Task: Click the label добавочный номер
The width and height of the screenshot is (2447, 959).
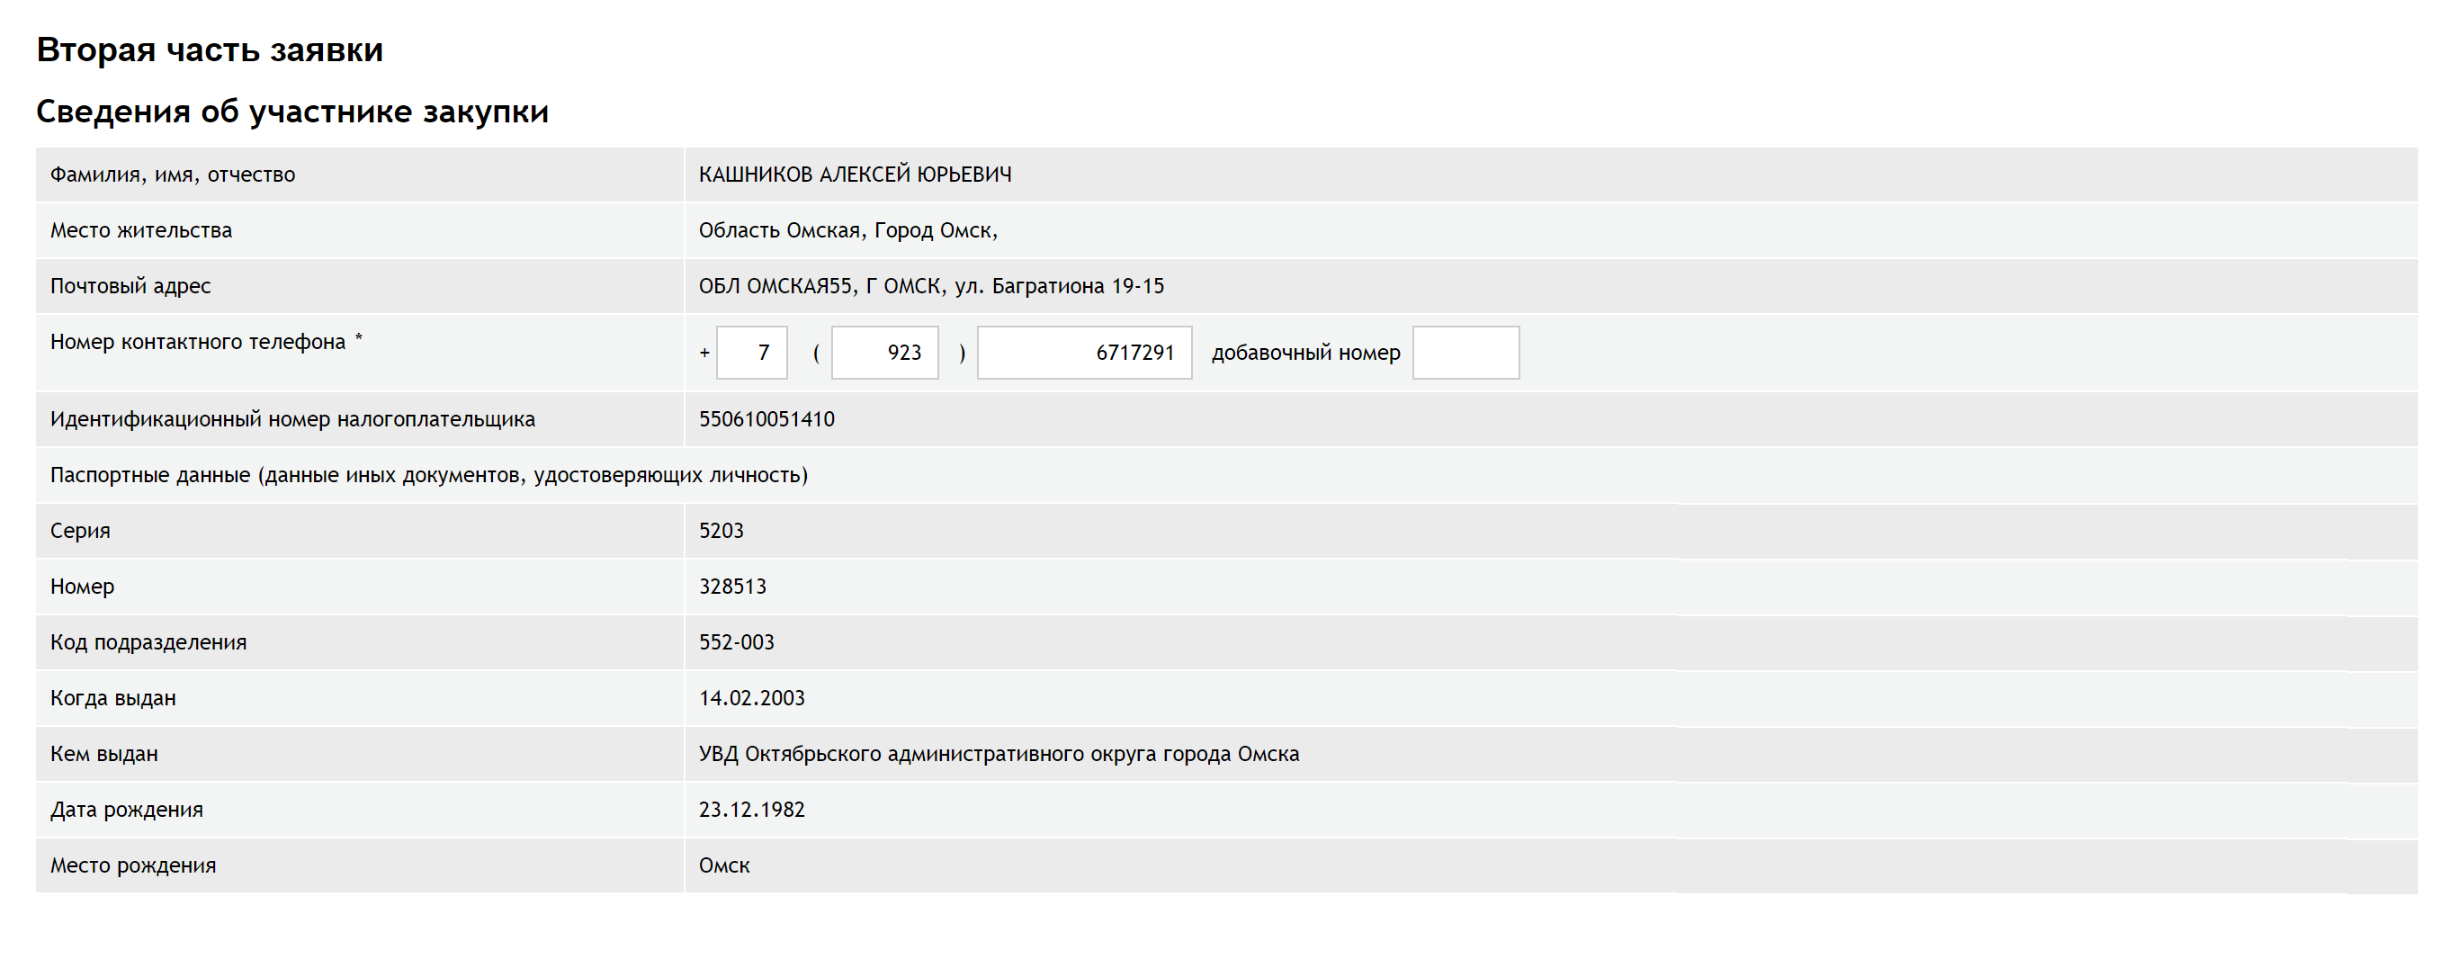Action: pos(1305,354)
